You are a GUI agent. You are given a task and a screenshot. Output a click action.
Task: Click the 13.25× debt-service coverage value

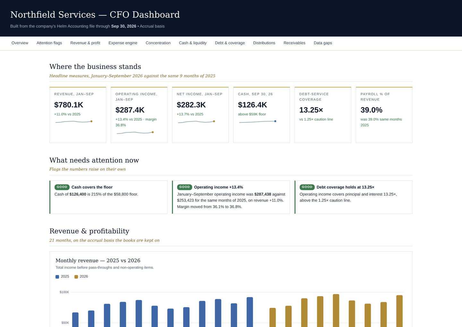click(x=311, y=110)
